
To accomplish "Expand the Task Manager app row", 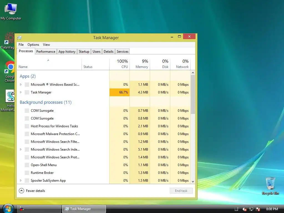I will point(21,92).
